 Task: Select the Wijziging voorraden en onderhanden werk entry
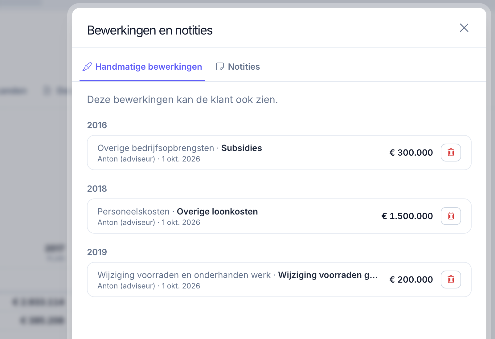coord(279,280)
